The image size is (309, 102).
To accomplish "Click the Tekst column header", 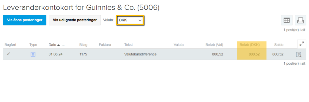I will point(128,45).
